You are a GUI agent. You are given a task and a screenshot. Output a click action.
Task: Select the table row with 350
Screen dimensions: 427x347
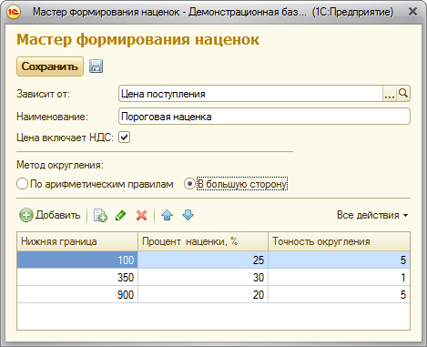213,277
